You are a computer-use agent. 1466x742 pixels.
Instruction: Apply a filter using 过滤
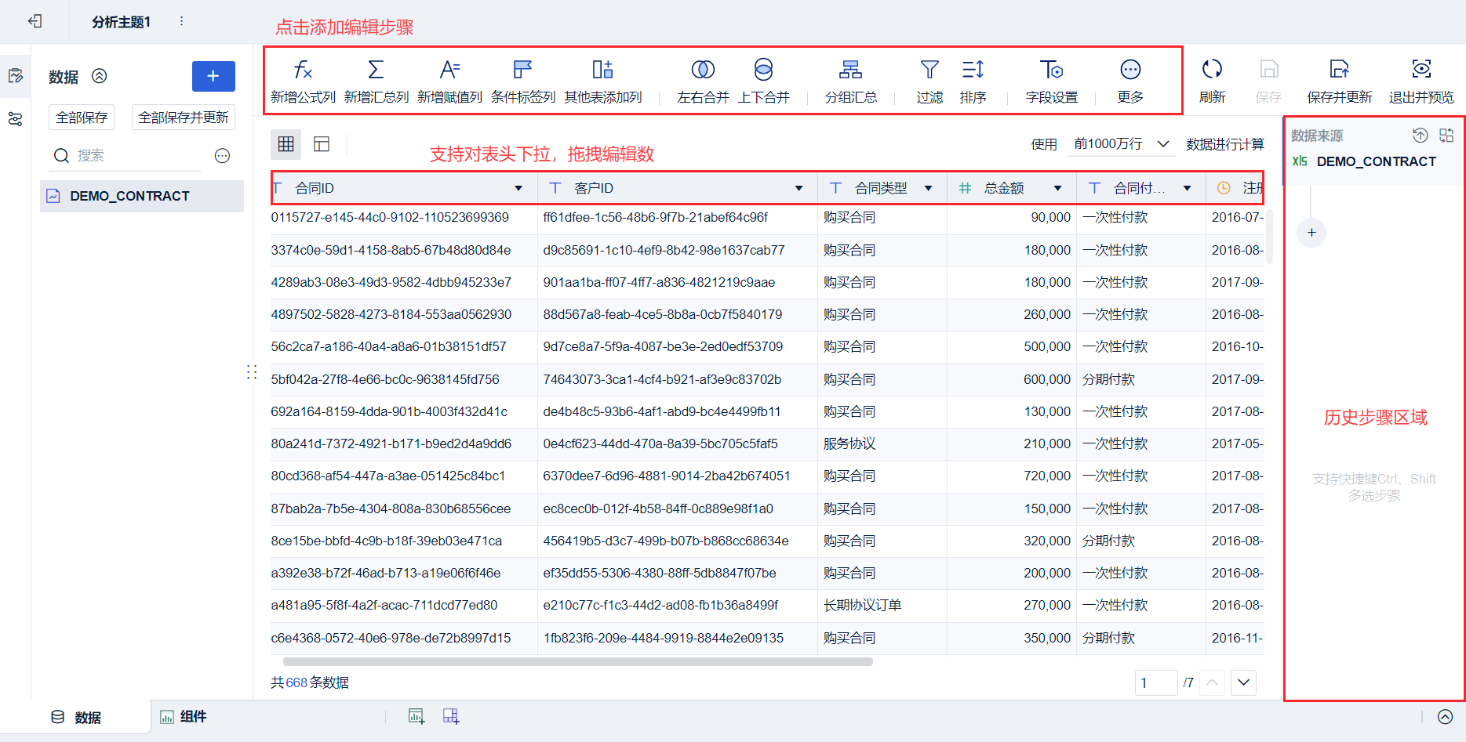[x=929, y=81]
